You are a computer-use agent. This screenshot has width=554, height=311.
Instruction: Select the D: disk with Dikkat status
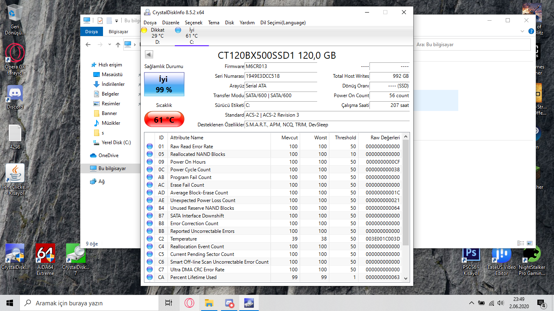pyautogui.click(x=157, y=36)
